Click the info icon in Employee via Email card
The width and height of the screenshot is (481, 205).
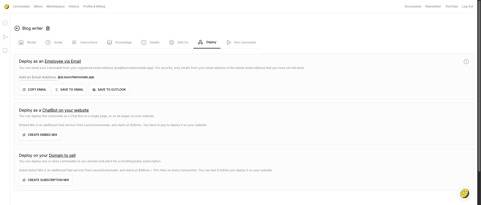click(466, 62)
